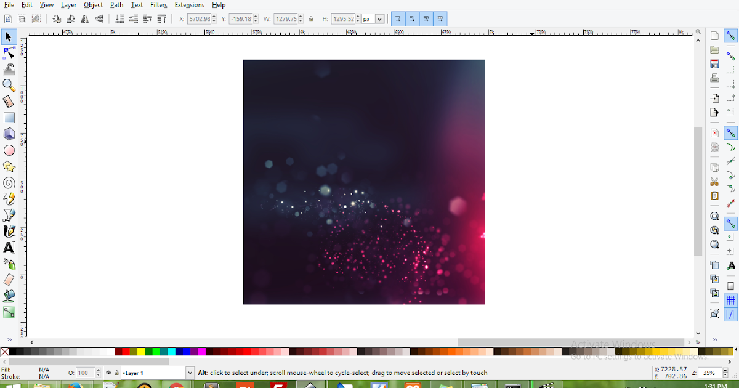Toggle scale rounded corners option
The image size is (739, 388).
click(x=412, y=19)
